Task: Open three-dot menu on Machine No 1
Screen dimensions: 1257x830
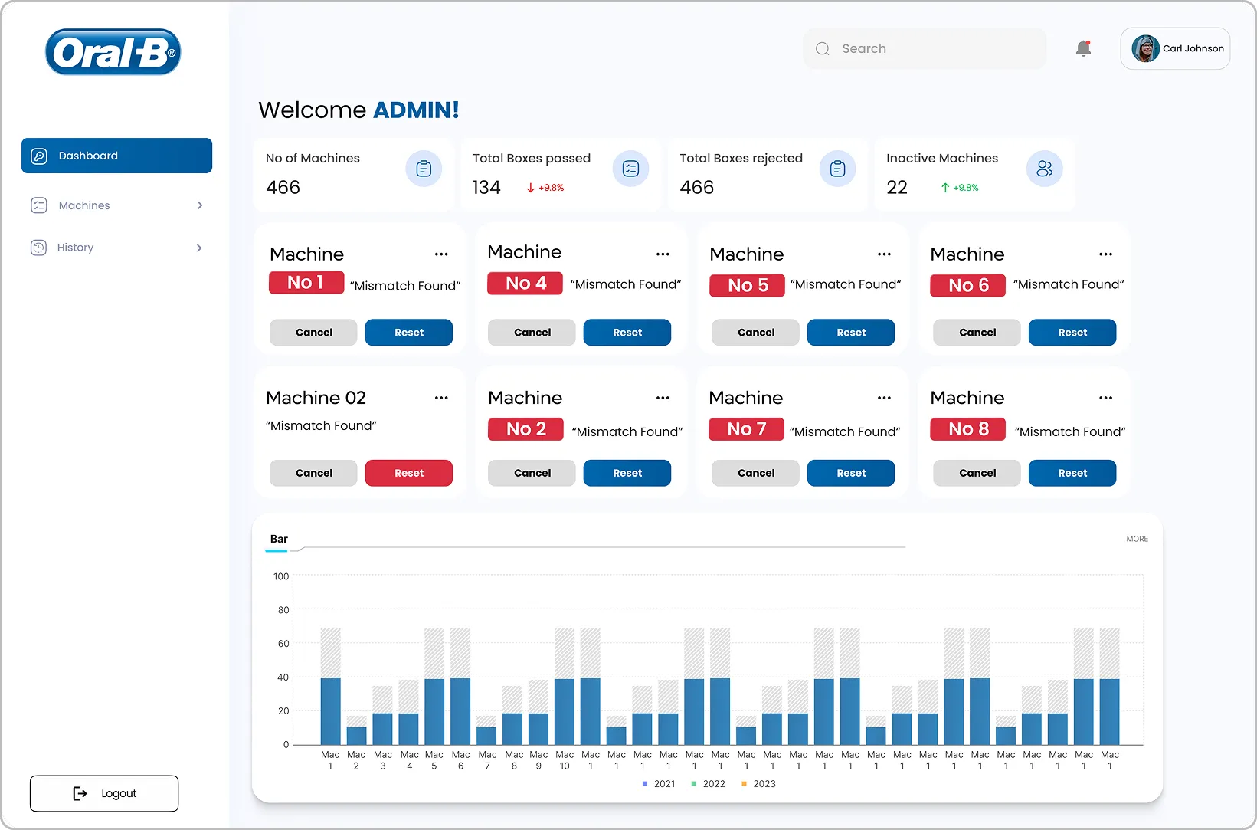Action: point(441,254)
